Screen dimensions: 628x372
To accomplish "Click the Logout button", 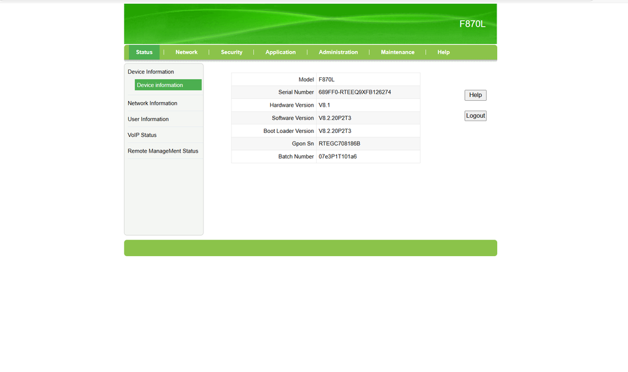I will pyautogui.click(x=476, y=116).
